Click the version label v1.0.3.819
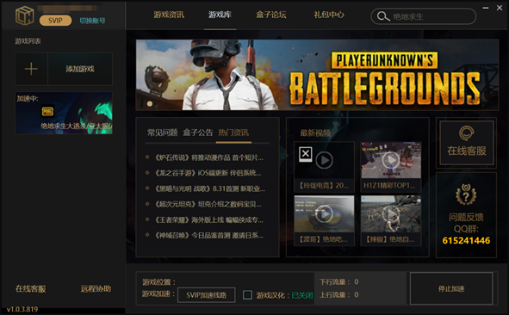 (22, 309)
